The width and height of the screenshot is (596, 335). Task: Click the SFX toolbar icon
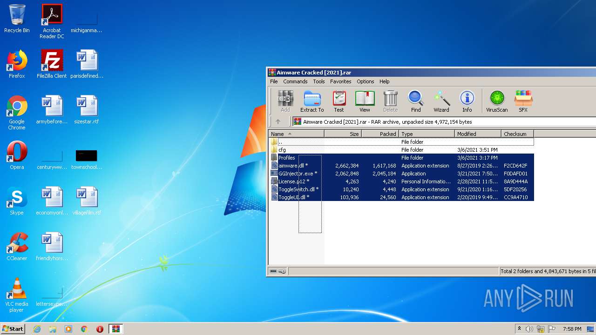point(523,101)
